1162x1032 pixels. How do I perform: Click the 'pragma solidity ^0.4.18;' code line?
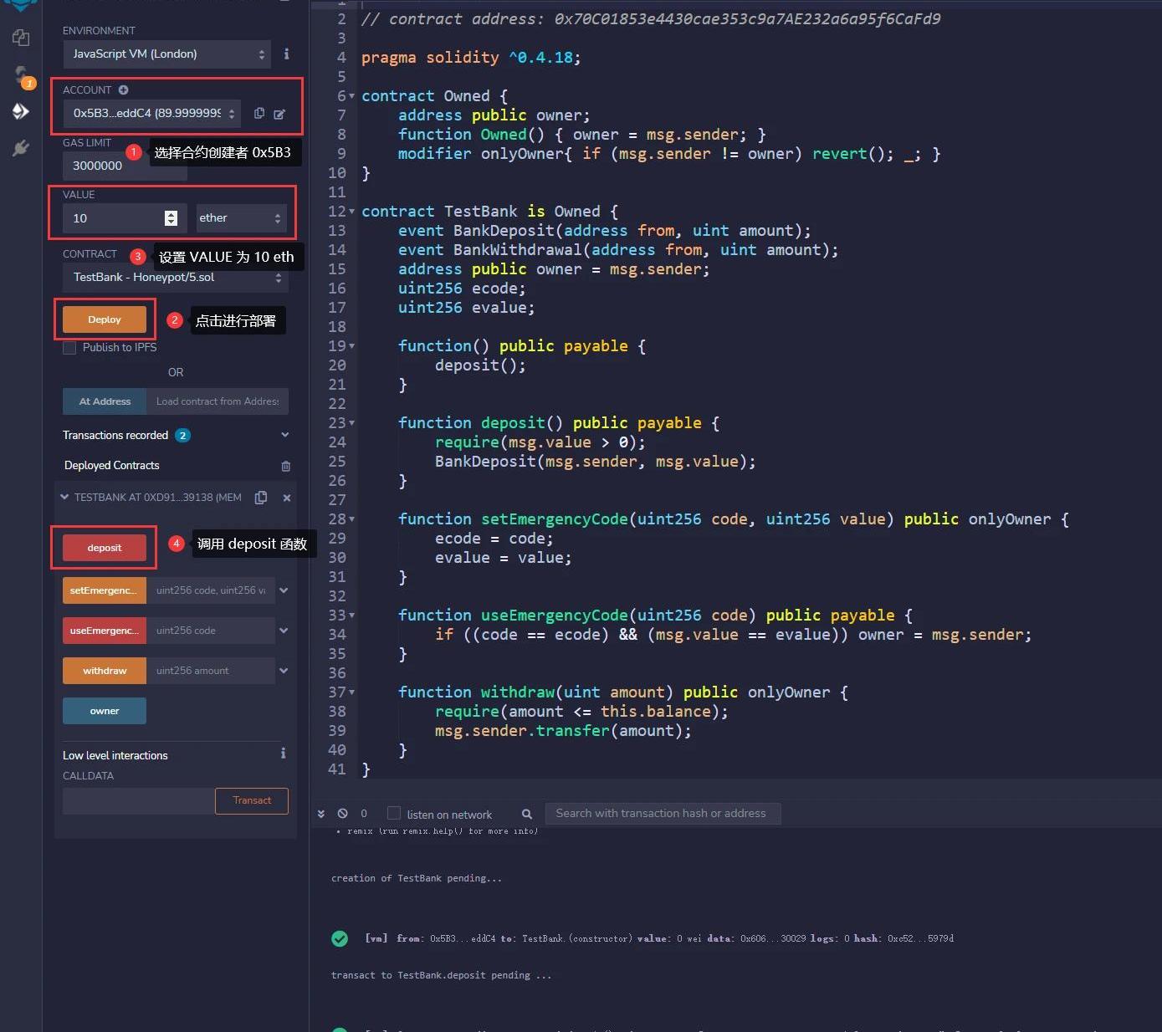471,58
